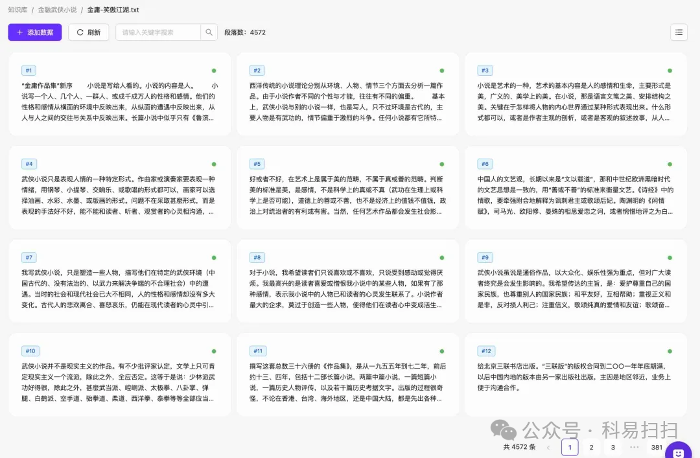
Task: Go to previous page arrow
Action: pos(548,447)
